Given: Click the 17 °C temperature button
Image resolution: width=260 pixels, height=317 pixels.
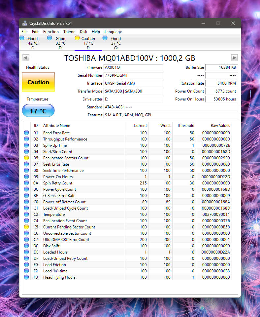Looking at the screenshot, I should coord(38,111).
